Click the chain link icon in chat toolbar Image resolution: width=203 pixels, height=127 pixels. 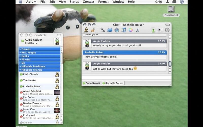click(103, 30)
